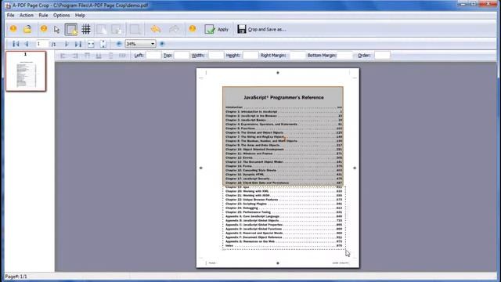Click the undo arrow icon
The image size is (501, 282).
click(x=156, y=29)
